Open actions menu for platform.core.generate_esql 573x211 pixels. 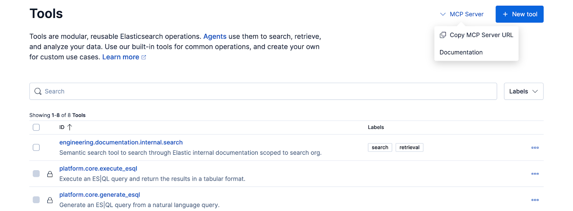tap(535, 200)
